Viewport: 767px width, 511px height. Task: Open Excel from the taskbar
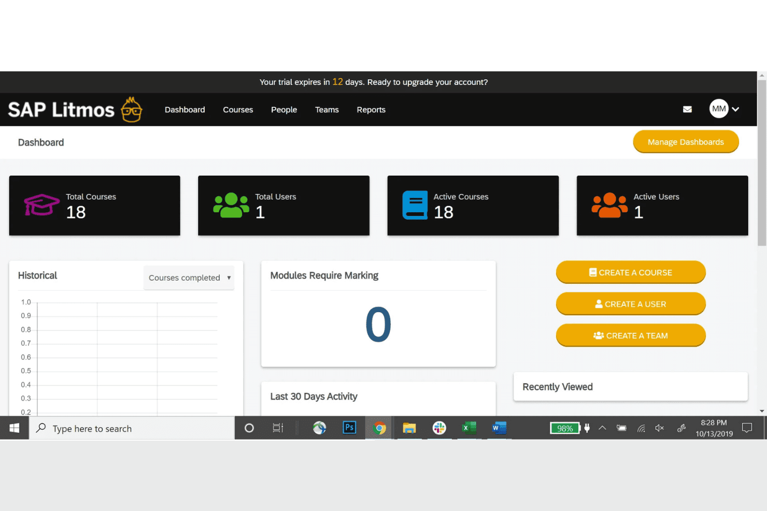pyautogui.click(x=468, y=428)
